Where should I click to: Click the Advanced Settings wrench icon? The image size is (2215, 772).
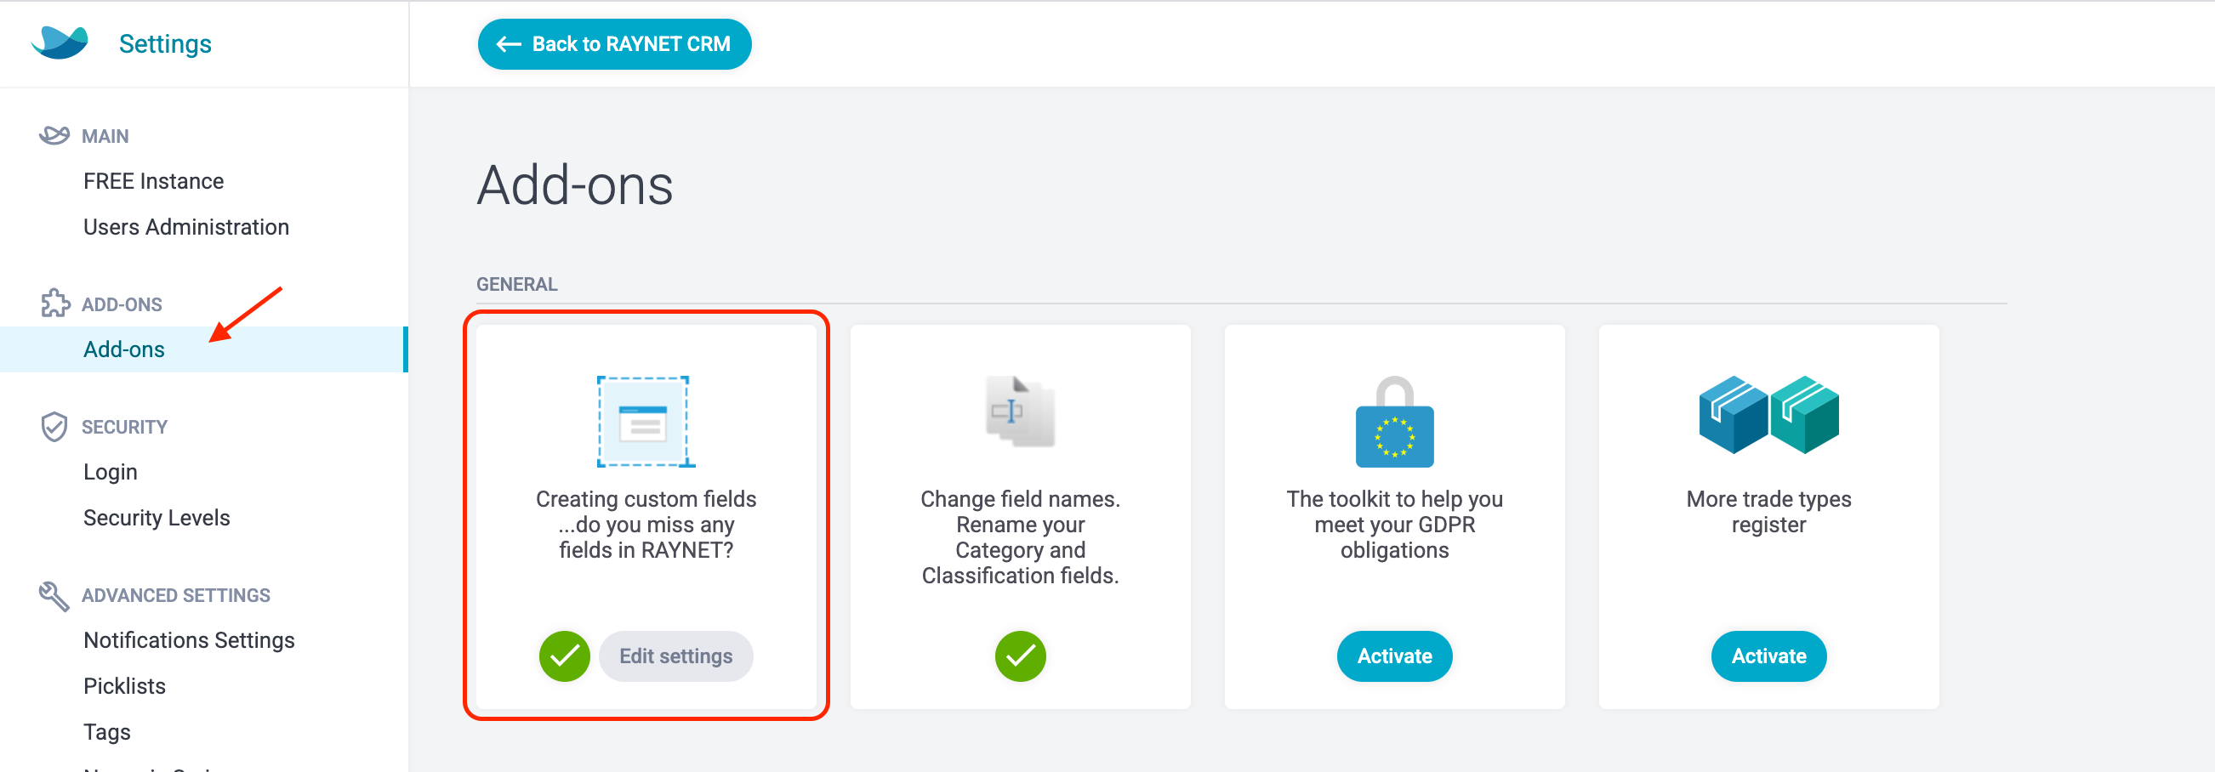54,596
